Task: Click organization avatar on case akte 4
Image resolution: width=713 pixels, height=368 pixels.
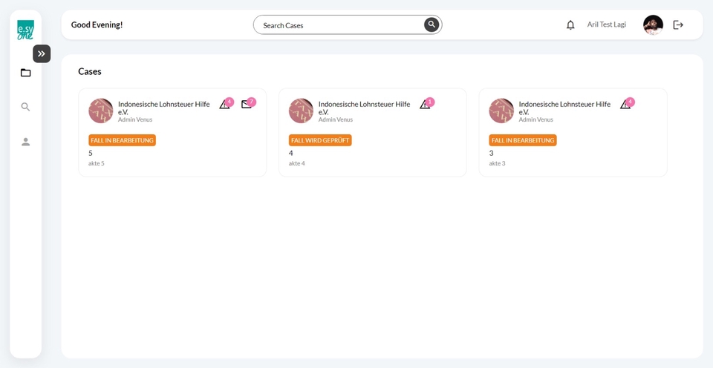Action: (x=301, y=111)
